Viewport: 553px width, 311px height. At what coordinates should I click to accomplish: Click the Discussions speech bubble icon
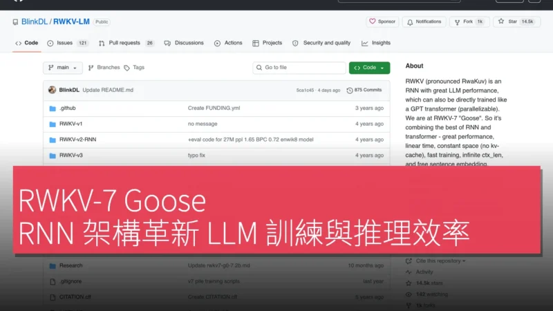(167, 43)
